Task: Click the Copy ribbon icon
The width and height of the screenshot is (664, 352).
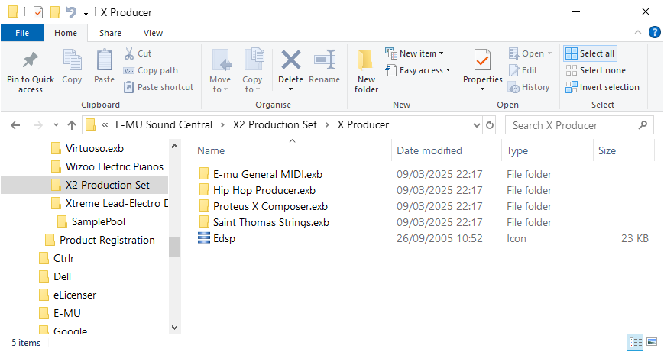Action: tap(72, 60)
